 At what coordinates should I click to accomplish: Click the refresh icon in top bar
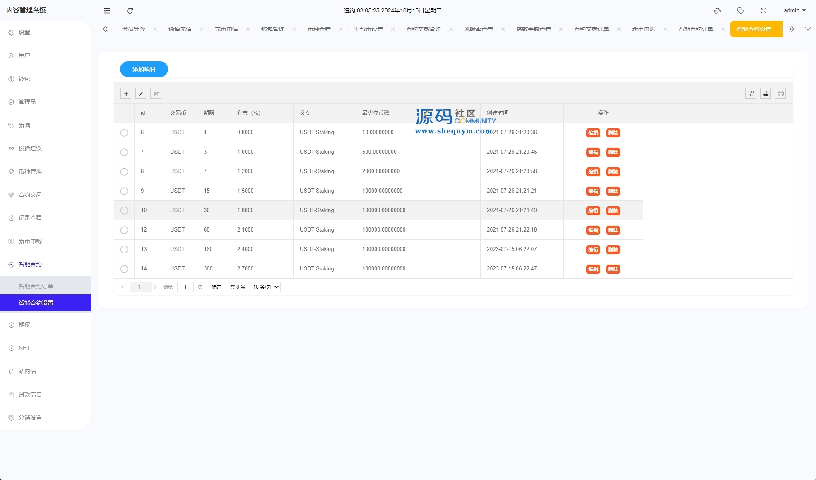130,11
